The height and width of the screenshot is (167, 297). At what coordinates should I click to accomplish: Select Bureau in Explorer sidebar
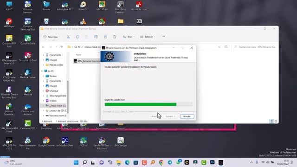53,76
